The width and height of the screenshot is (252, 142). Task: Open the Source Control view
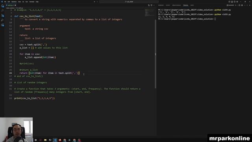click(2, 15)
